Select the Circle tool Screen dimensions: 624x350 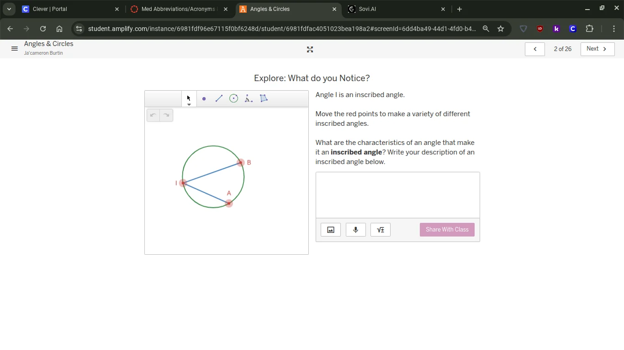tap(233, 98)
